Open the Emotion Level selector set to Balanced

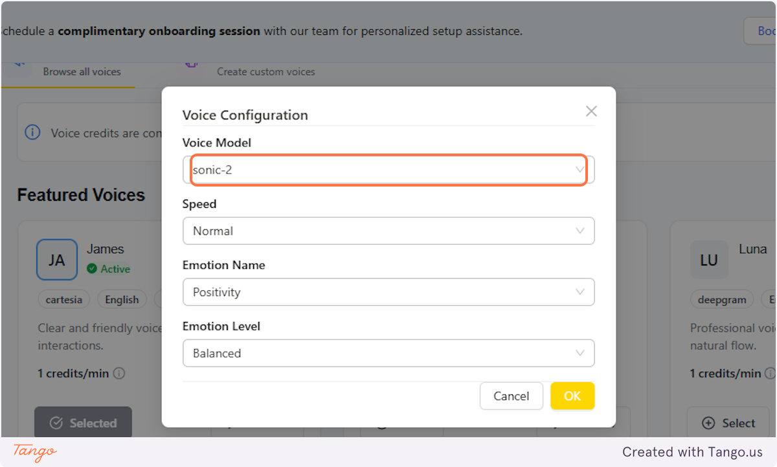point(388,353)
